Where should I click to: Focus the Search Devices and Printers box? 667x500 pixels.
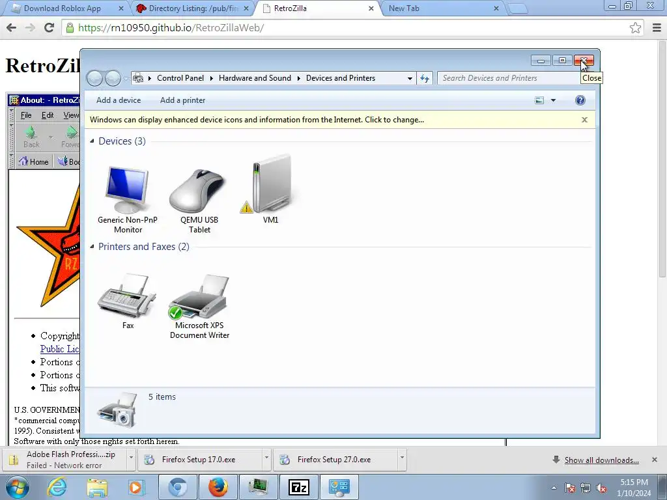(x=508, y=78)
